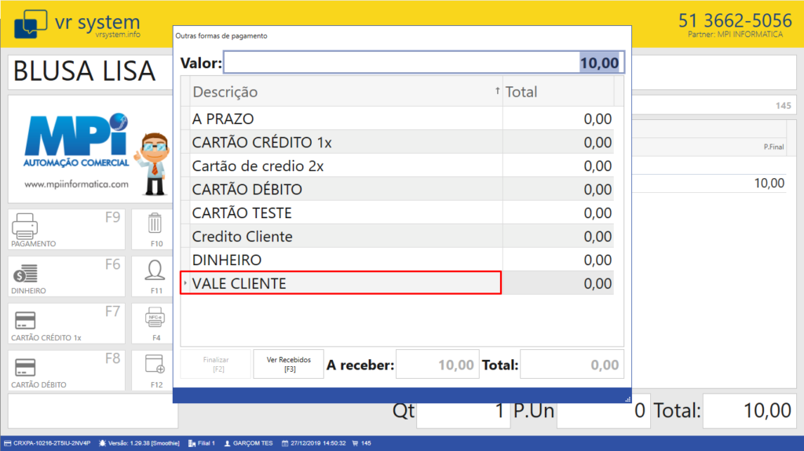This screenshot has width=804, height=451.
Task: Select the CARTÃO CRÉDITO 1x card icon
Action: point(25,320)
